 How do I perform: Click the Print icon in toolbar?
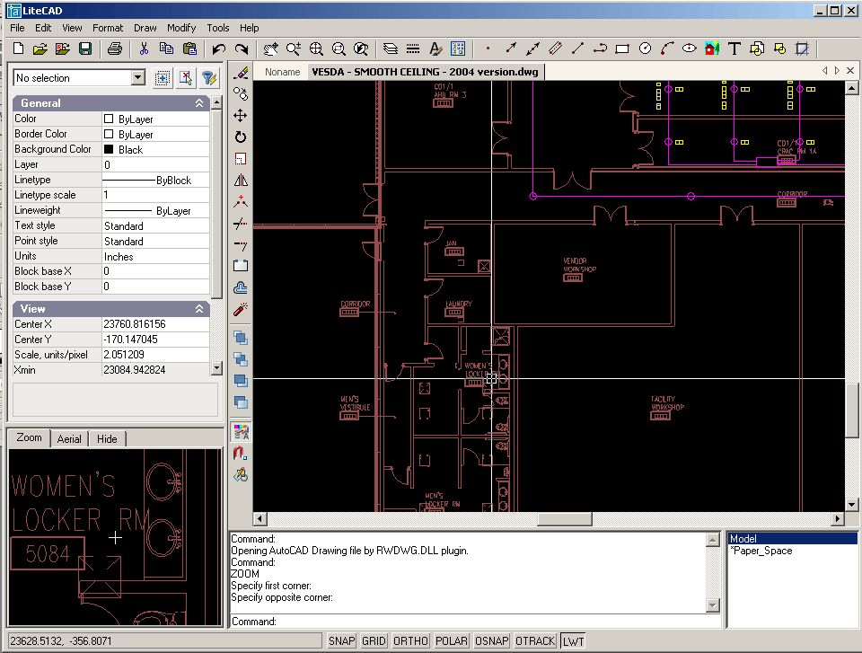(x=114, y=49)
